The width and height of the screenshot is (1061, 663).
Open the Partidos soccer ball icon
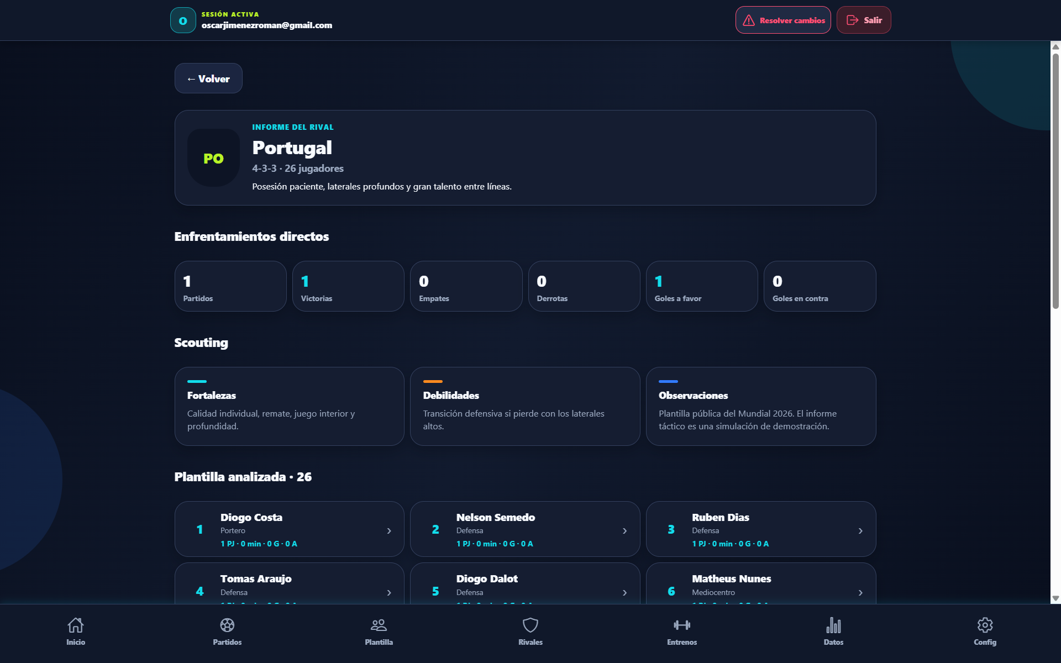click(x=227, y=625)
